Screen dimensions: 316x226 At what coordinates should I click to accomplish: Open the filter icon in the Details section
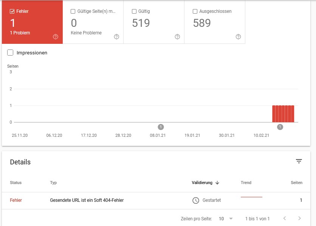tap(299, 161)
